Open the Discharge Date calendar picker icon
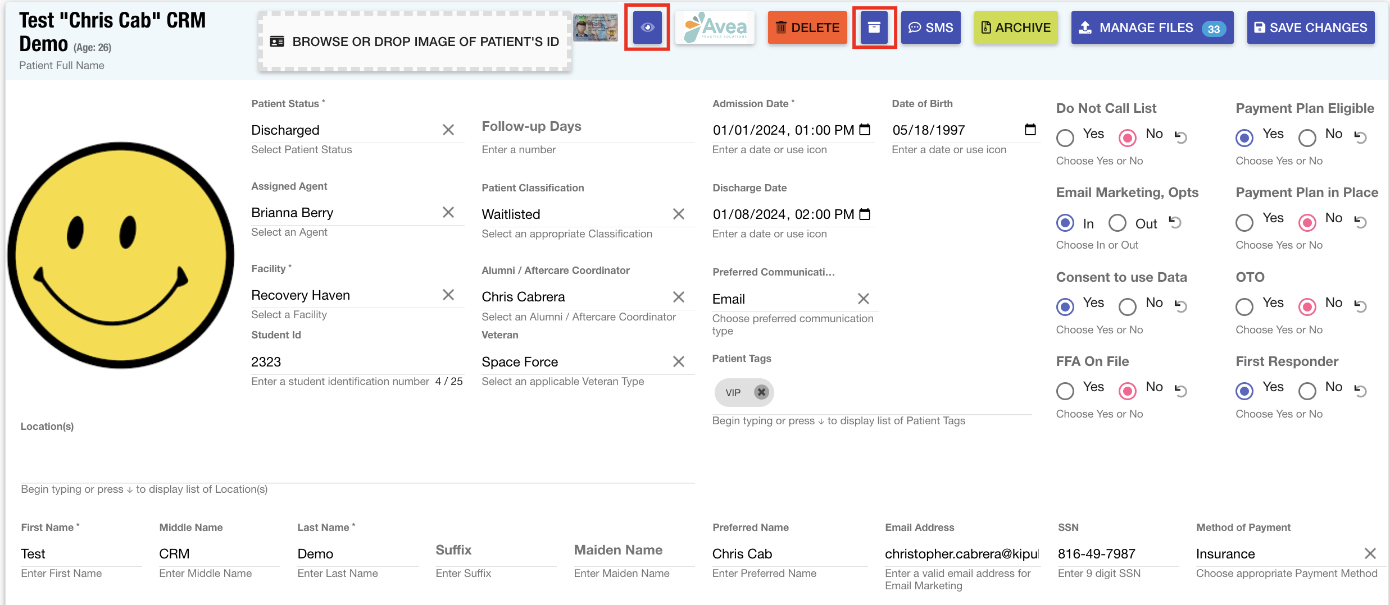The height and width of the screenshot is (605, 1390). [865, 214]
